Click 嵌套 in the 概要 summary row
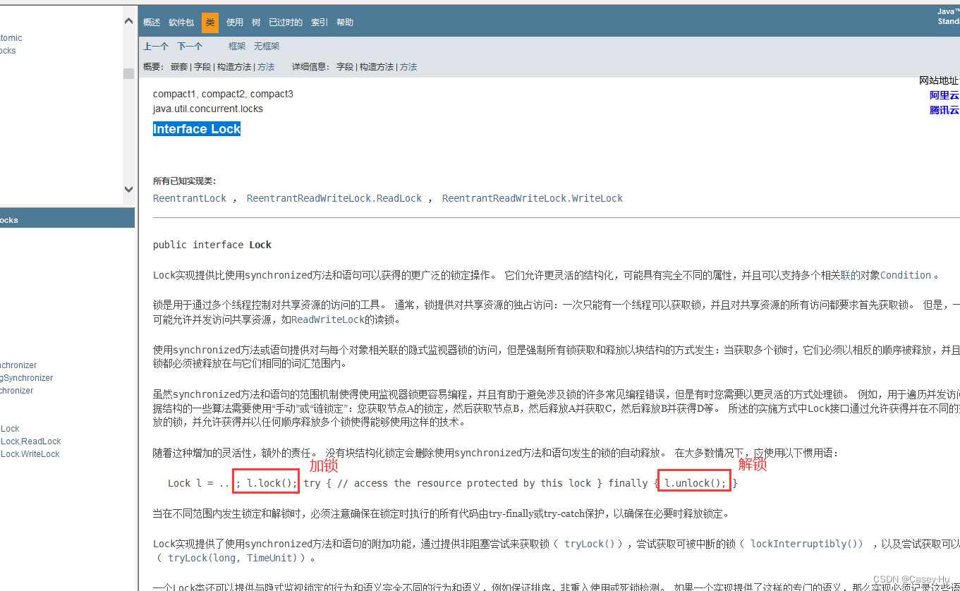The width and height of the screenshot is (960, 591). pyautogui.click(x=179, y=67)
